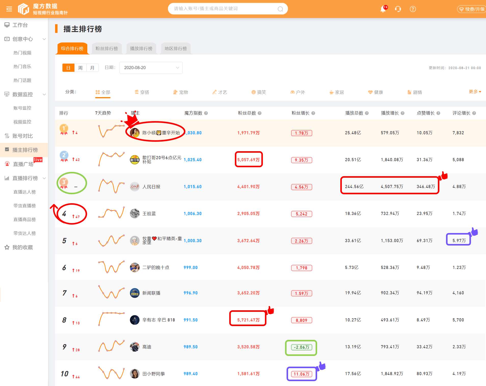486x386 pixels.
Task: Collapse 创意中心 sidebar section
Action: pyautogui.click(x=44, y=39)
